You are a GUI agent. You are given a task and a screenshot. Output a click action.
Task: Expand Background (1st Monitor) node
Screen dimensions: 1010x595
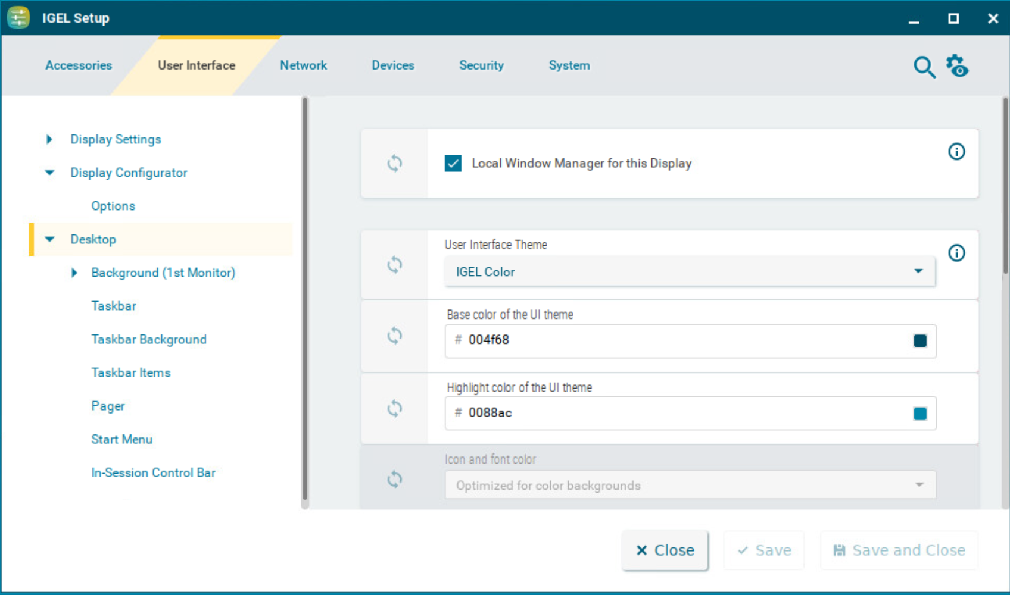point(74,273)
